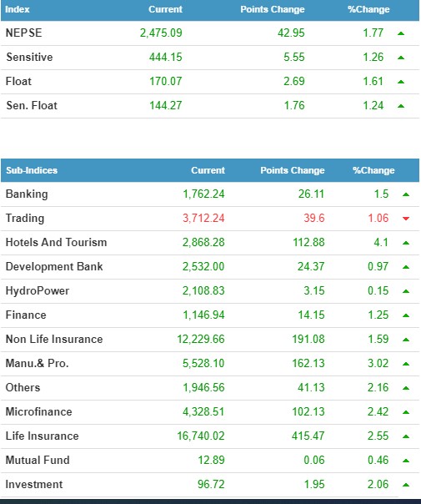Click Trading percent change 1.06
This screenshot has width=421, height=504.
[378, 219]
